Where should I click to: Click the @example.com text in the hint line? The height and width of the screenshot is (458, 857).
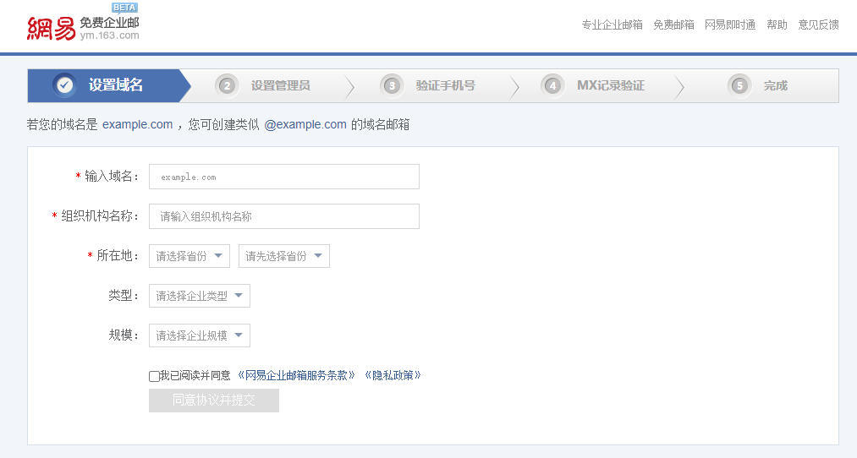click(x=305, y=124)
